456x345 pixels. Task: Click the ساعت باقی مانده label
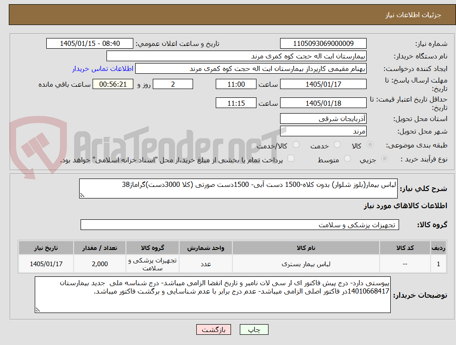(x=64, y=84)
